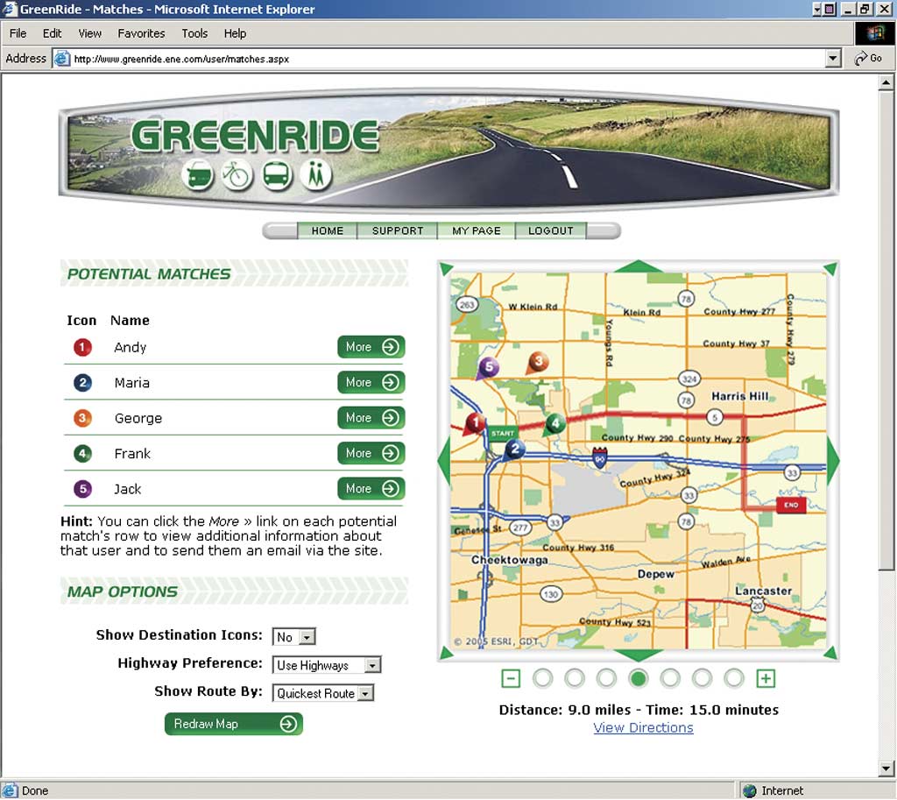Zoom out map with minus icon
Viewport: 897px width, 800px height.
pos(511,679)
